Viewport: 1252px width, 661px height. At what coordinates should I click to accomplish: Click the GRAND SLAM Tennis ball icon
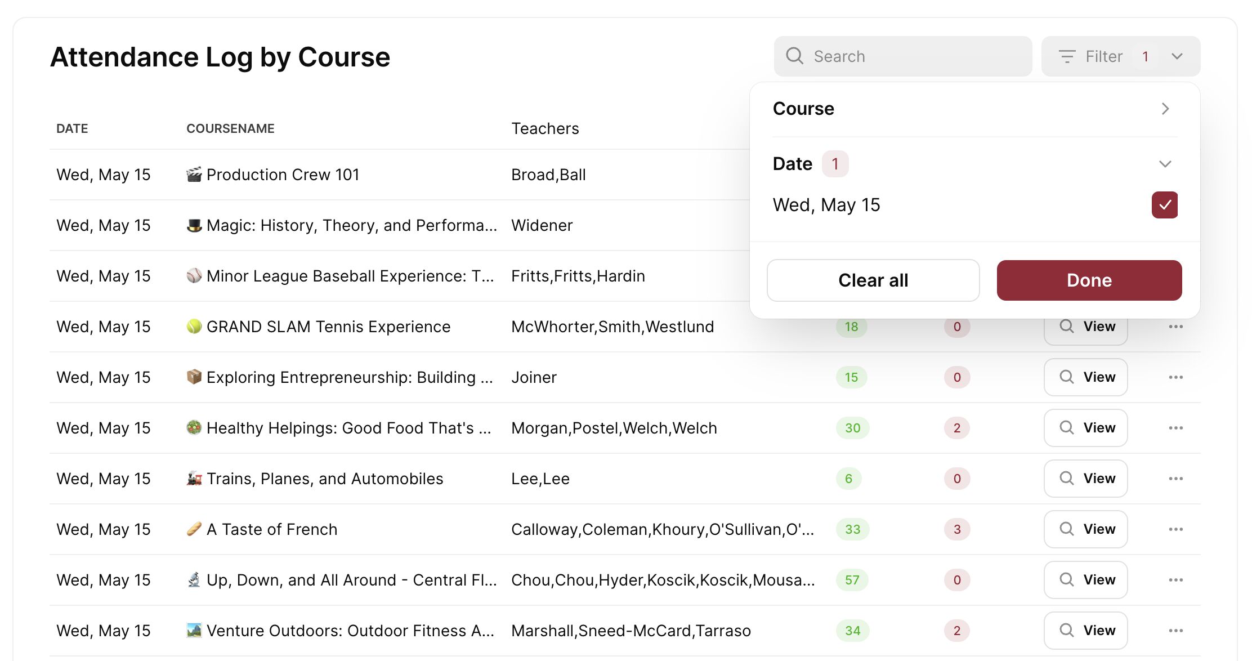point(194,327)
